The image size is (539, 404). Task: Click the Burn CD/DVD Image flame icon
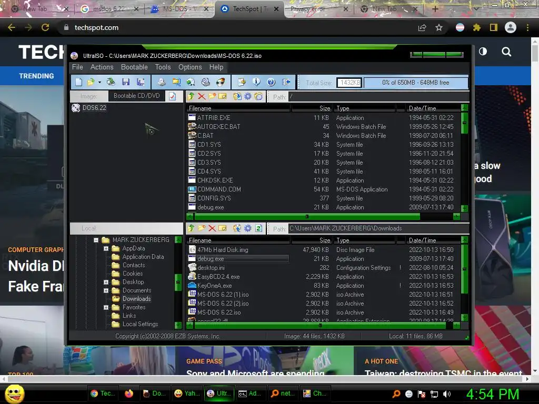[x=221, y=82]
